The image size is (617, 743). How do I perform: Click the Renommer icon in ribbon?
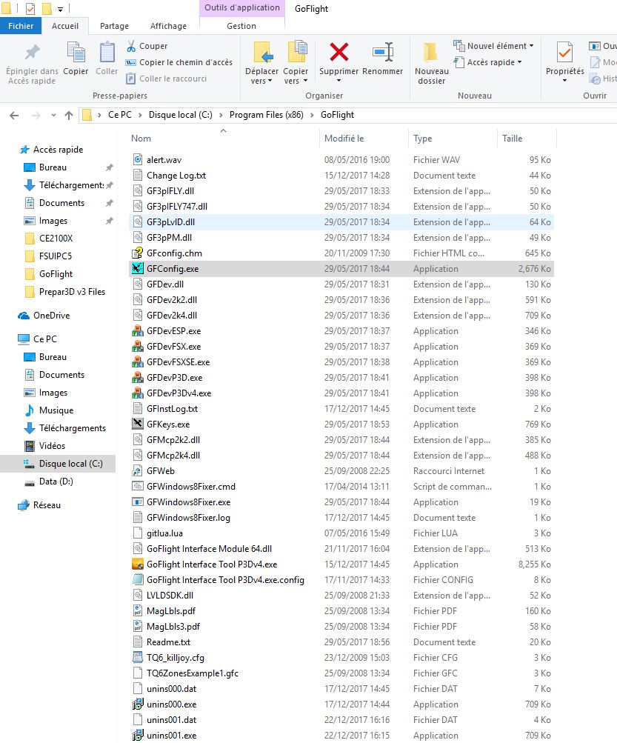[383, 53]
